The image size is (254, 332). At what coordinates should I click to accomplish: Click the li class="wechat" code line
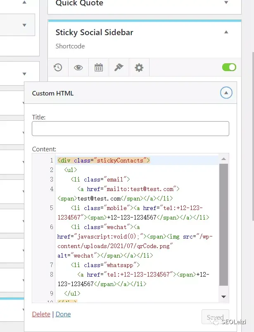point(105,227)
